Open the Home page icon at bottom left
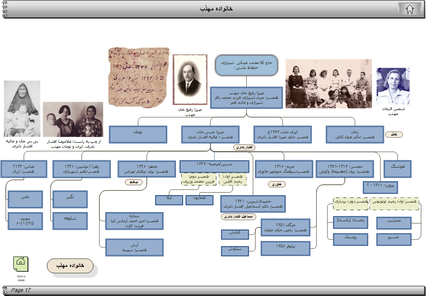Screen dimensions: 426x296 click(21, 264)
